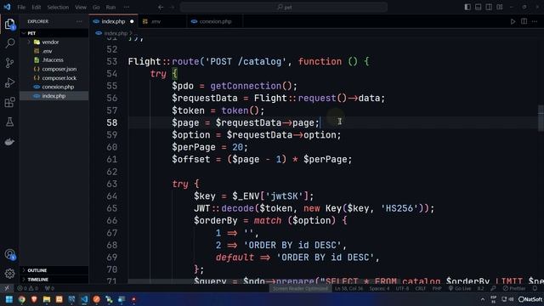Open Brave browser from taskbar
The image size is (544, 306).
[x=34, y=299]
